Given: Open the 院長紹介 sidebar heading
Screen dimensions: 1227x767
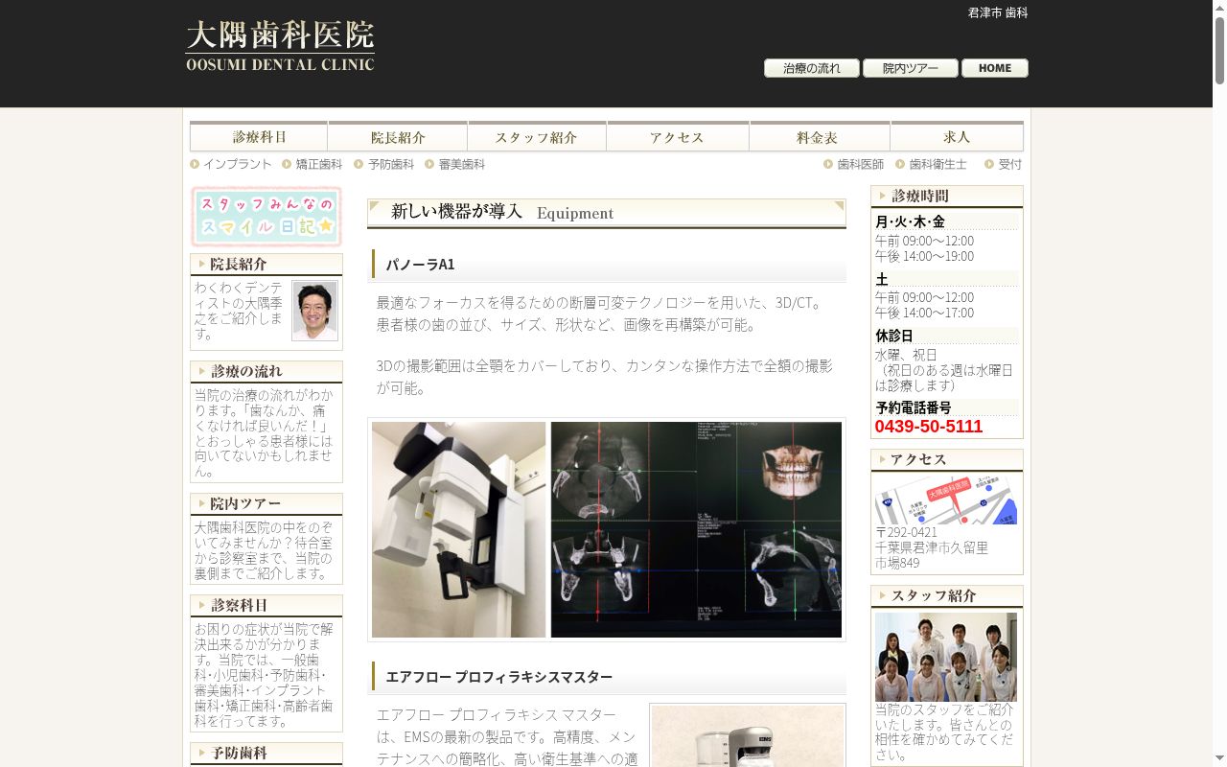Looking at the screenshot, I should point(266,264).
